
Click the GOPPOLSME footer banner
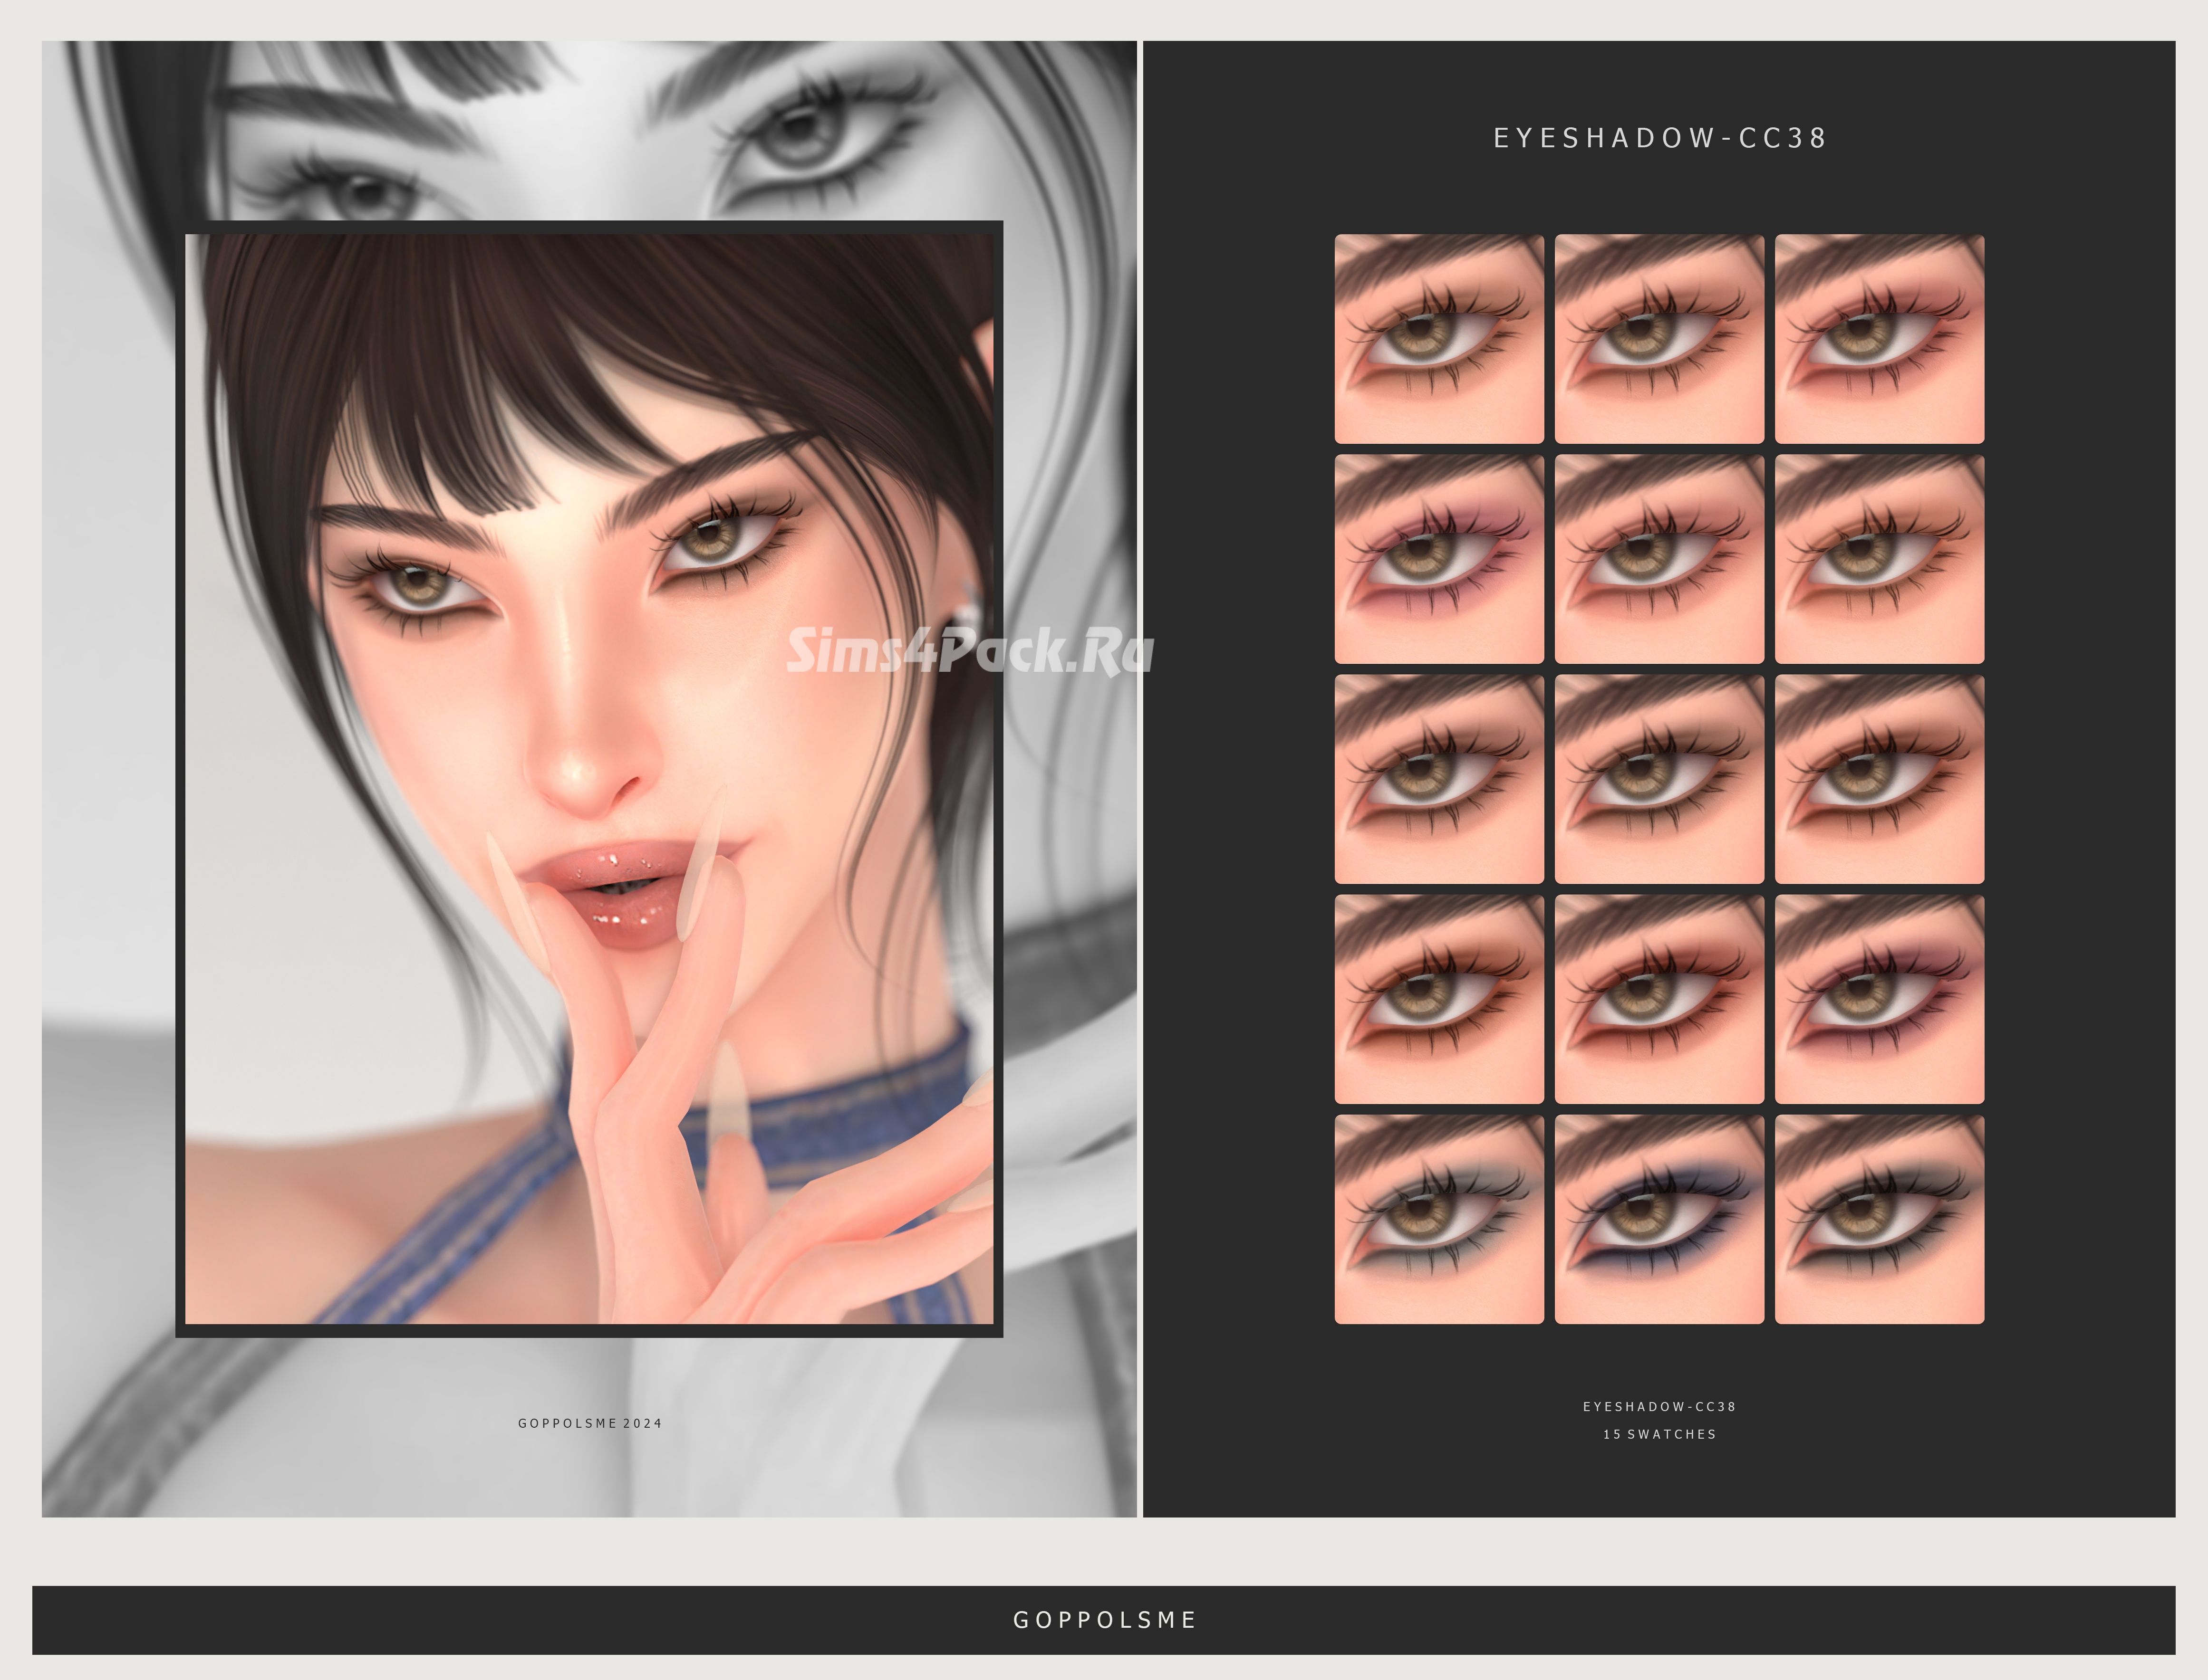[1103, 1619]
